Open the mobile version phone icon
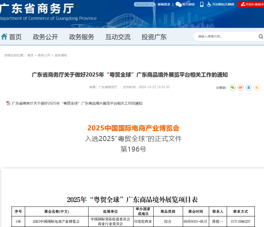Image resolution: width=264 pixels, height=227 pixels. click(202, 4)
